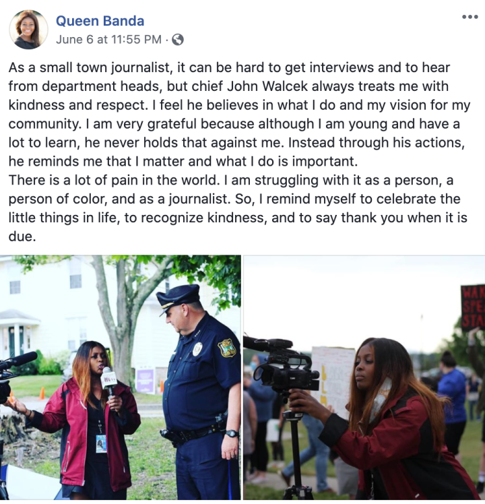Open the June 6 at 11:55 PM timestamp
This screenshot has height=504, width=485.
click(x=108, y=40)
